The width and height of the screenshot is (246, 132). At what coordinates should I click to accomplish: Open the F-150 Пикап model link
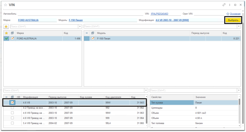76,20
